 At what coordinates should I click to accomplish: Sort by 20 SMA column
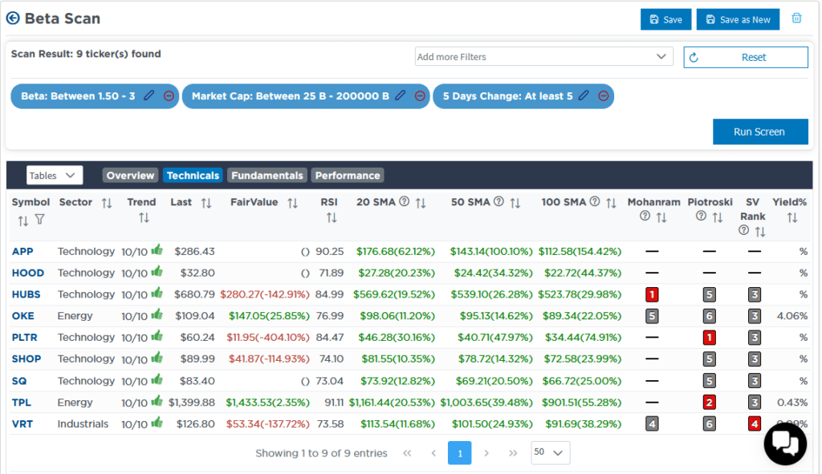pos(421,203)
